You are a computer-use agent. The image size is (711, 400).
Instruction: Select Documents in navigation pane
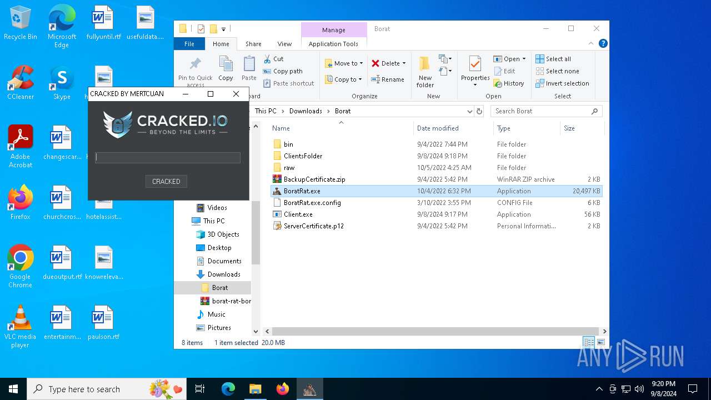pos(224,261)
